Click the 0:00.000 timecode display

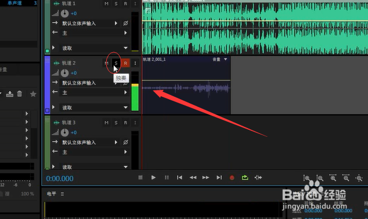pos(60,178)
